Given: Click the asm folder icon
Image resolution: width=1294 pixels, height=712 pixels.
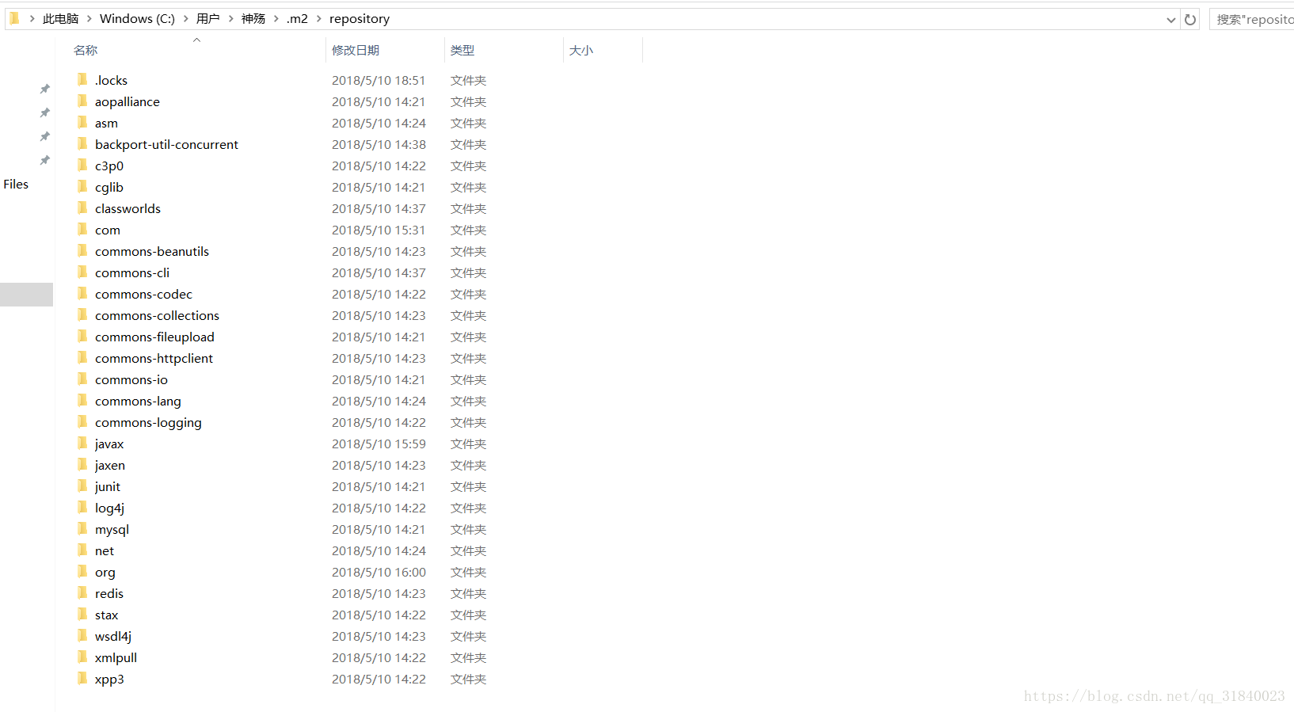Looking at the screenshot, I should 82,122.
